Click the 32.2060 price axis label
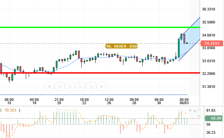This screenshot has width=224, height=138. point(208,74)
